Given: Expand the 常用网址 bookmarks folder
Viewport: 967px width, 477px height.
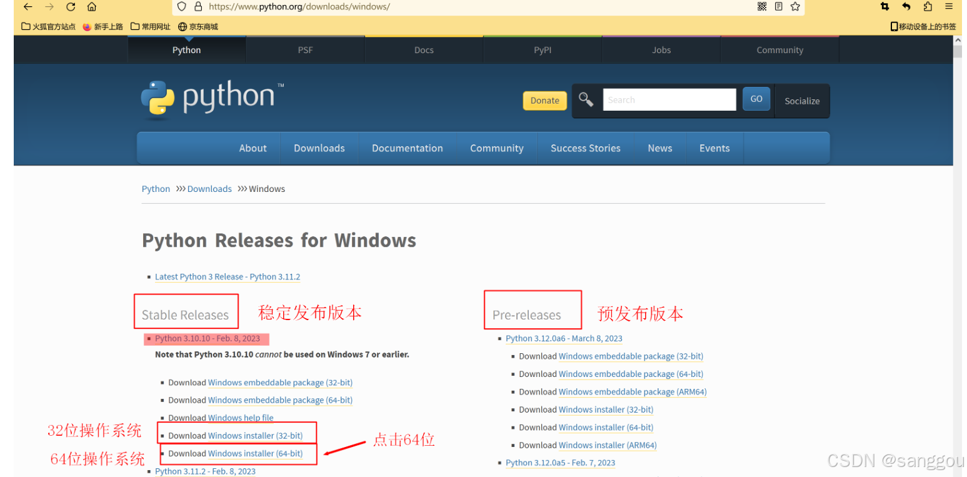Looking at the screenshot, I should pos(150,26).
